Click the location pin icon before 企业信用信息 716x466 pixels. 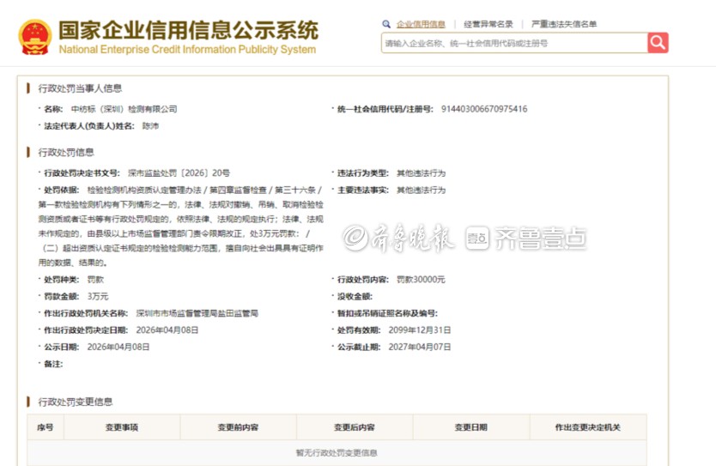[387, 25]
